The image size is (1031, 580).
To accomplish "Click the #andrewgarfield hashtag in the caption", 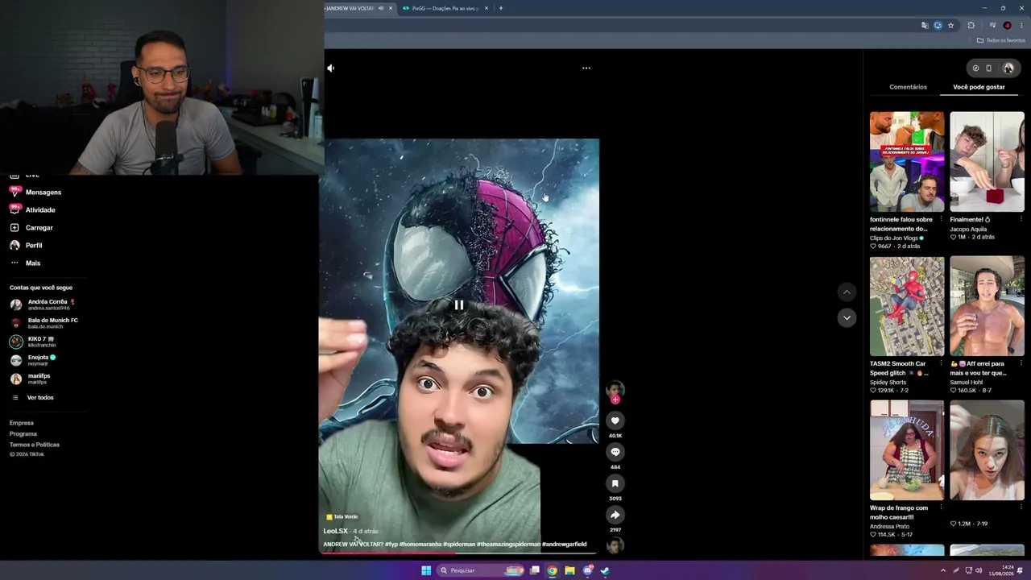I will [565, 545].
